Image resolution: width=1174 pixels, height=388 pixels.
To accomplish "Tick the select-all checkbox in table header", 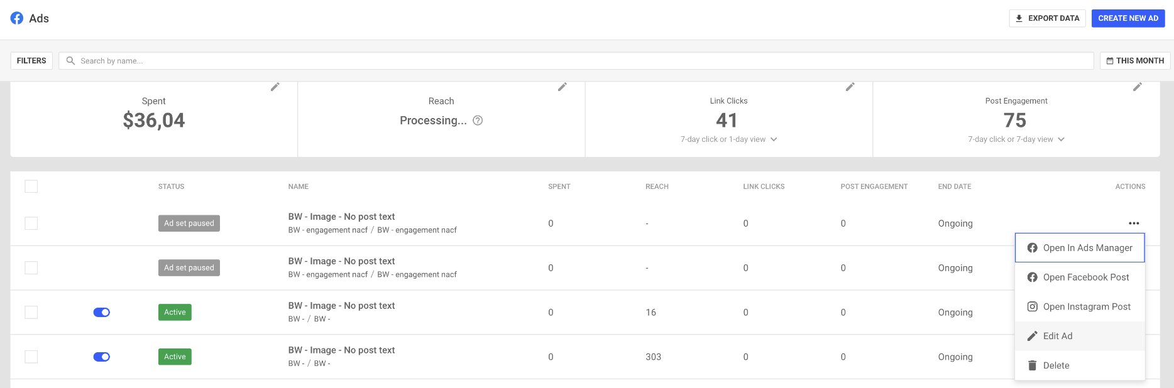I will pyautogui.click(x=31, y=186).
